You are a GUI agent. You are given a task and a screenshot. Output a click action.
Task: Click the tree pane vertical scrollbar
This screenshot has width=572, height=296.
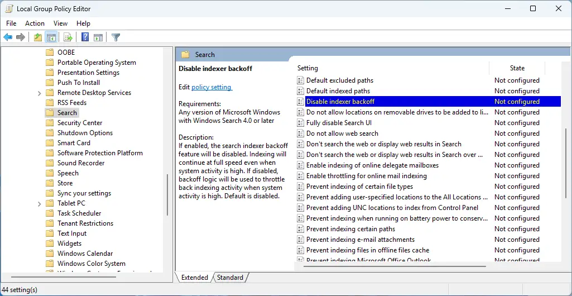tap(168, 195)
